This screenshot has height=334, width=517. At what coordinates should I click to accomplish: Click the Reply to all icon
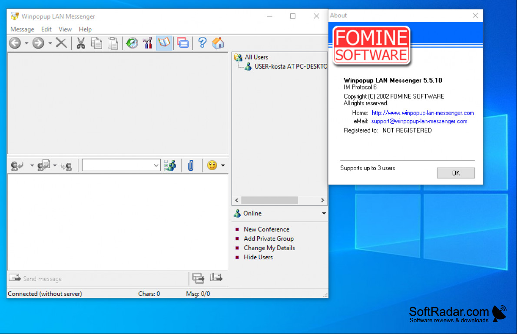(43, 165)
